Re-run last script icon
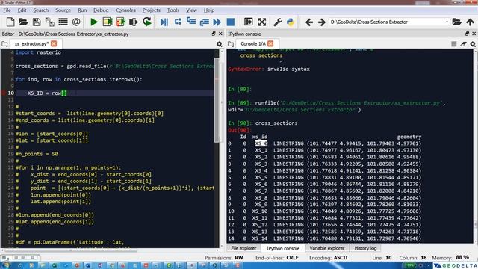Image resolution: width=478 pixels, height=269 pixels. click(147, 22)
